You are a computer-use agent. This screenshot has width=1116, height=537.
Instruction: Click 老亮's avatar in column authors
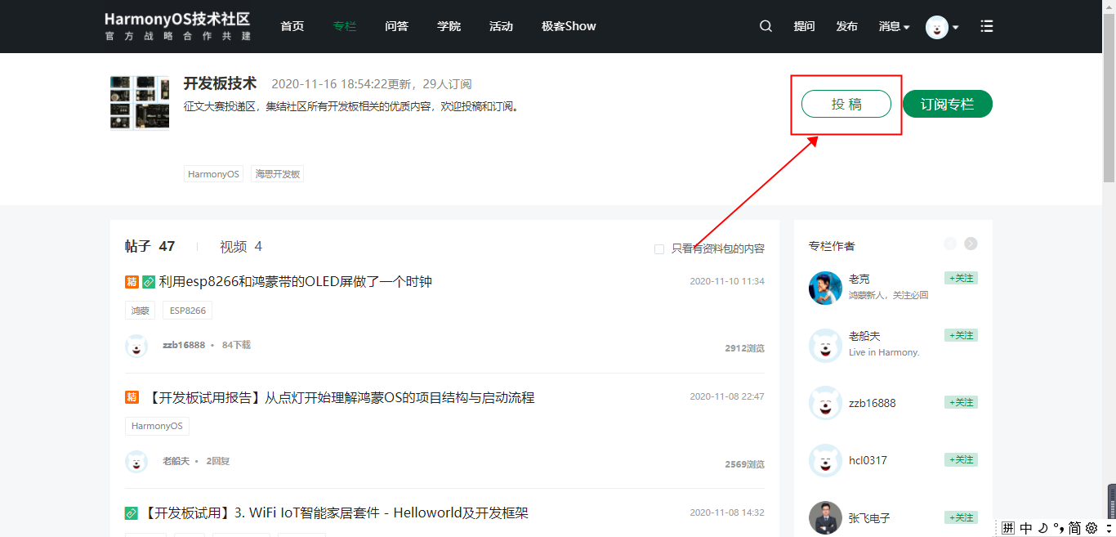(825, 288)
